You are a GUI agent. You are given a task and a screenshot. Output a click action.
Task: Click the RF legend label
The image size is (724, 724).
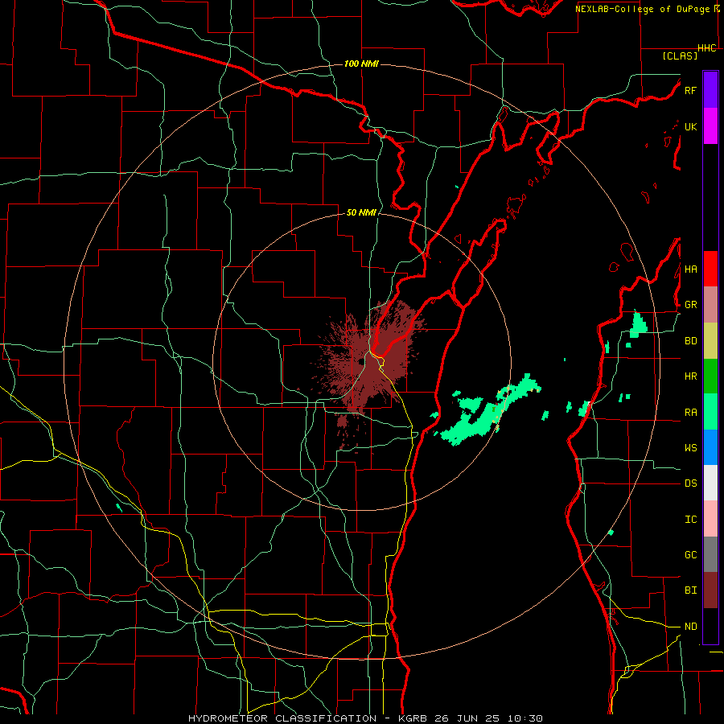point(690,90)
